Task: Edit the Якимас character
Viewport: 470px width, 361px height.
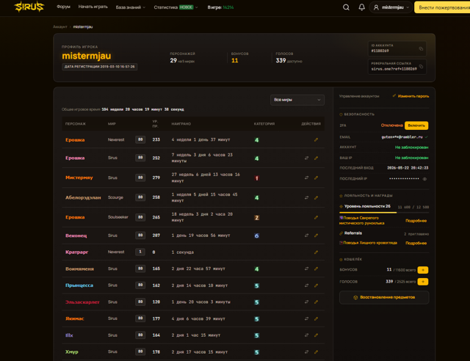Action: [x=316, y=318]
